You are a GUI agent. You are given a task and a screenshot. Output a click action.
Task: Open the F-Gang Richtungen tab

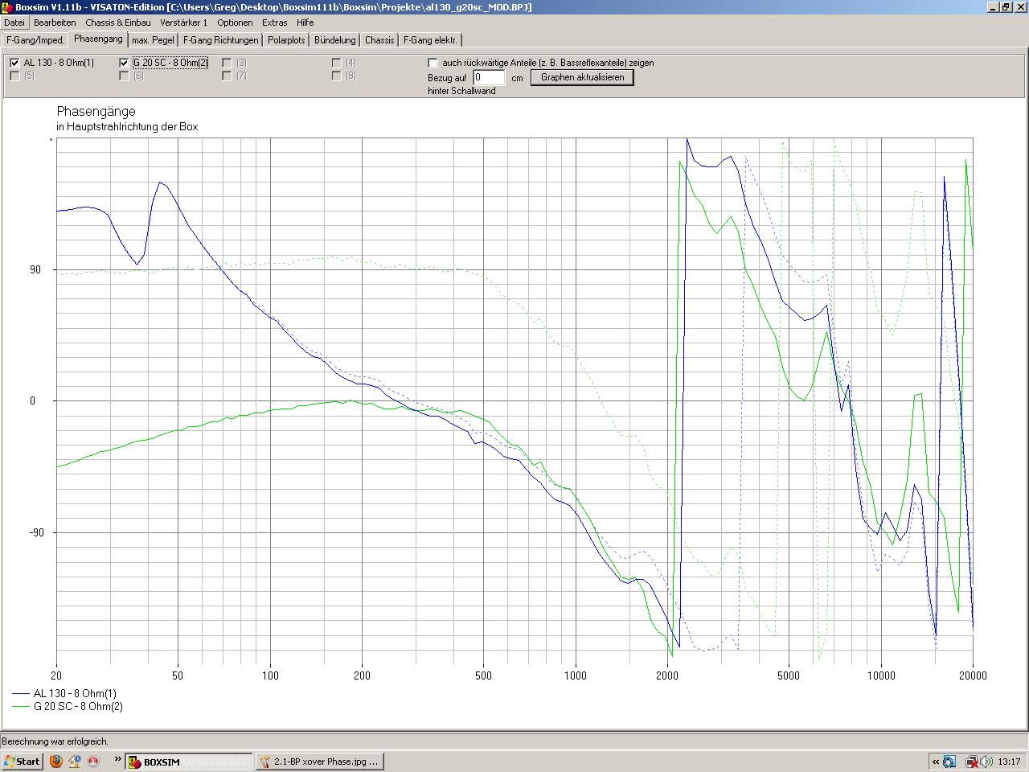[221, 40]
